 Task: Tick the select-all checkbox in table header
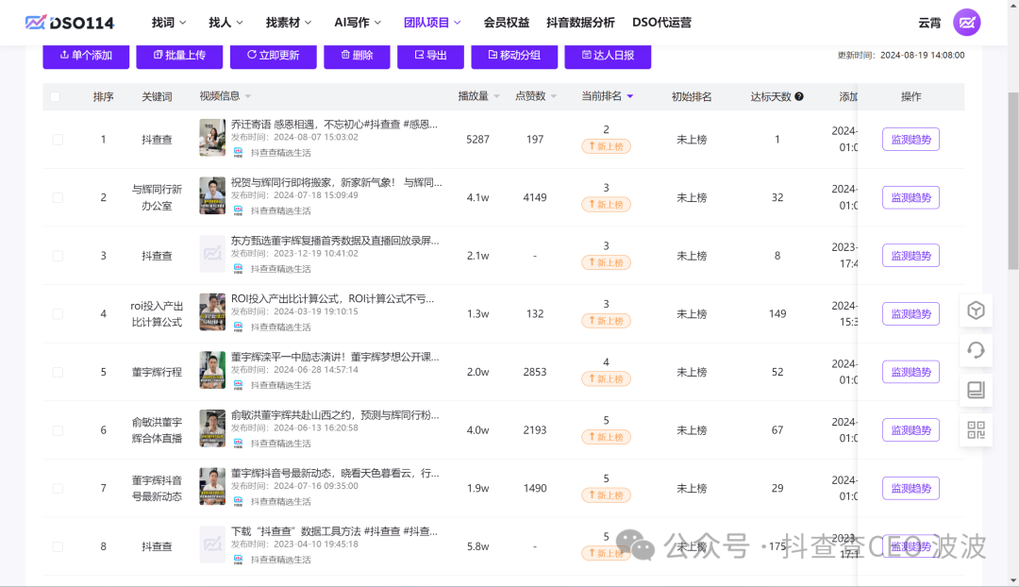point(56,97)
